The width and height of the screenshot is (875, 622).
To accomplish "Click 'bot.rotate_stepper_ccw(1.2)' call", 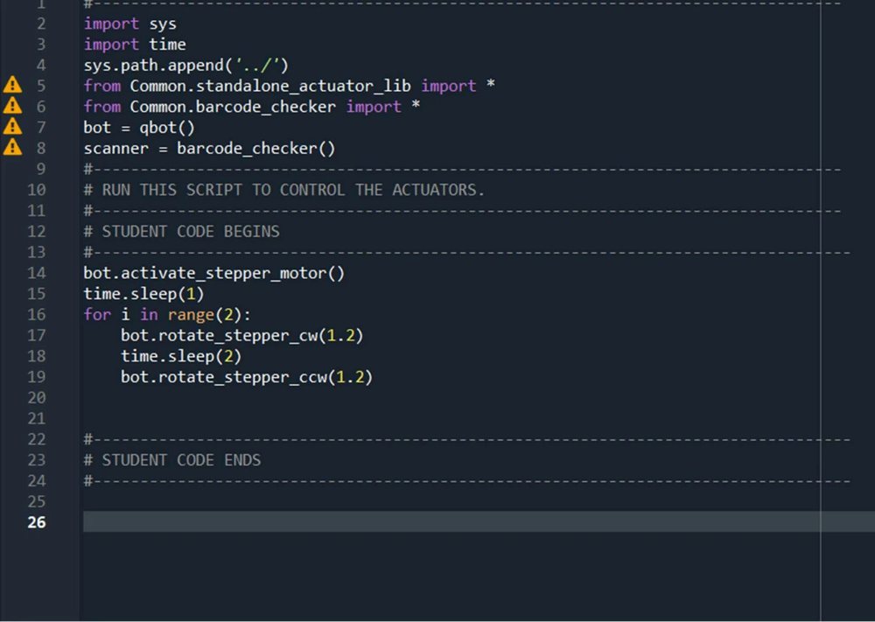I will 247,377.
